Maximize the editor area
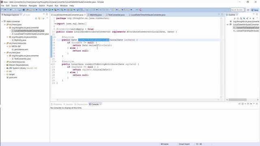The width and height of the screenshot is (260, 146). [x=222, y=15]
